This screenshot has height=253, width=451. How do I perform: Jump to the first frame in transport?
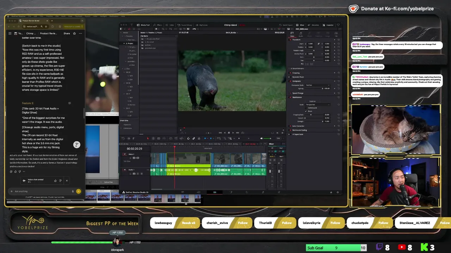tap(220, 133)
